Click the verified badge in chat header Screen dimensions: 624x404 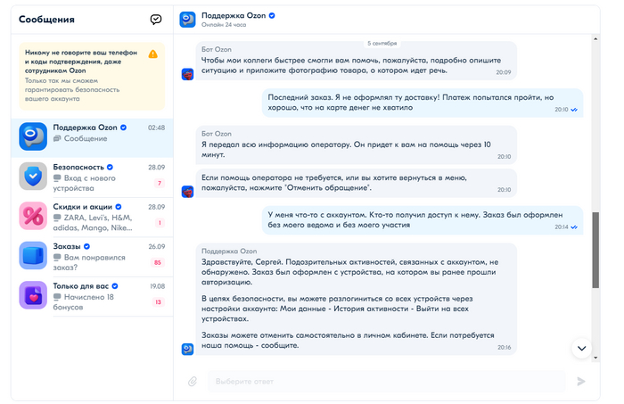(272, 15)
